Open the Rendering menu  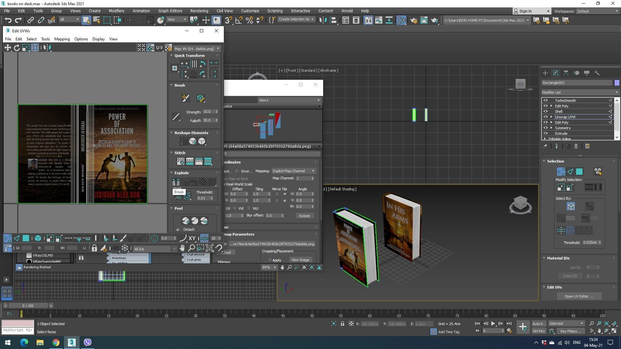tap(199, 11)
